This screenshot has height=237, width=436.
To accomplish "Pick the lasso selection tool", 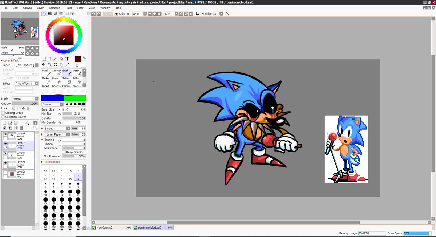I will [x=49, y=59].
